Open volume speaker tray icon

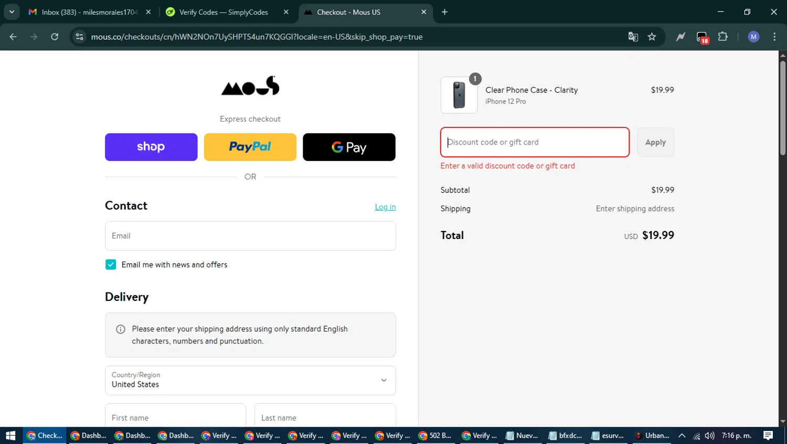point(710,436)
